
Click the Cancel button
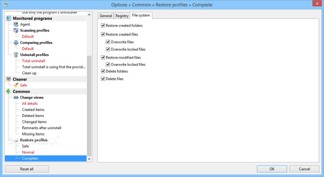point(304,169)
